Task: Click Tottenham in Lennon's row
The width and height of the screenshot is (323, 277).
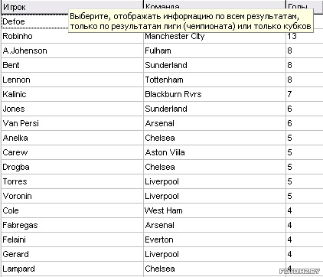Action: (x=214, y=80)
